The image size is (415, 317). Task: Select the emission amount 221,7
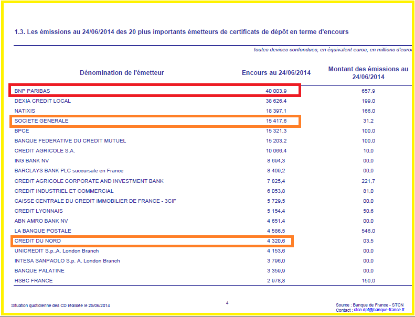tap(368, 181)
